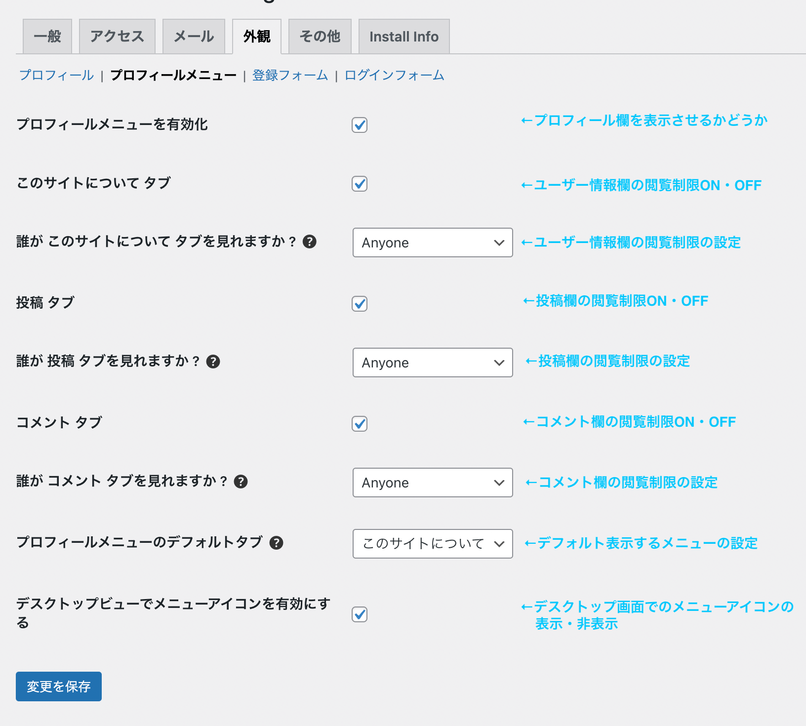Select the 外観 tab
Viewport: 806px width, 726px height.
click(257, 36)
